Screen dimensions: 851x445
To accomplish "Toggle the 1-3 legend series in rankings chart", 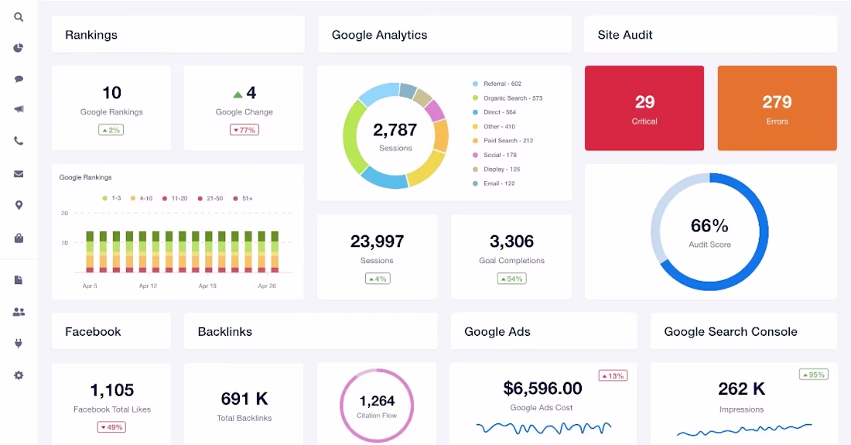I will coord(112,199).
